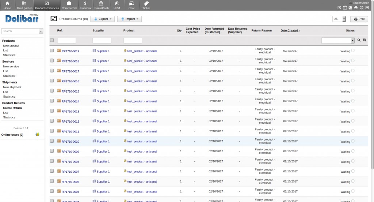Expand the 25 rows-per-page selector
This screenshot has width=374, height=202.
click(x=339, y=19)
